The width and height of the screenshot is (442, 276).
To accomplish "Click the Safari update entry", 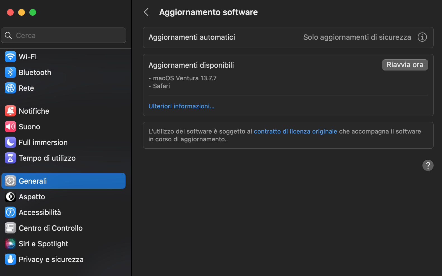I will pos(161,86).
